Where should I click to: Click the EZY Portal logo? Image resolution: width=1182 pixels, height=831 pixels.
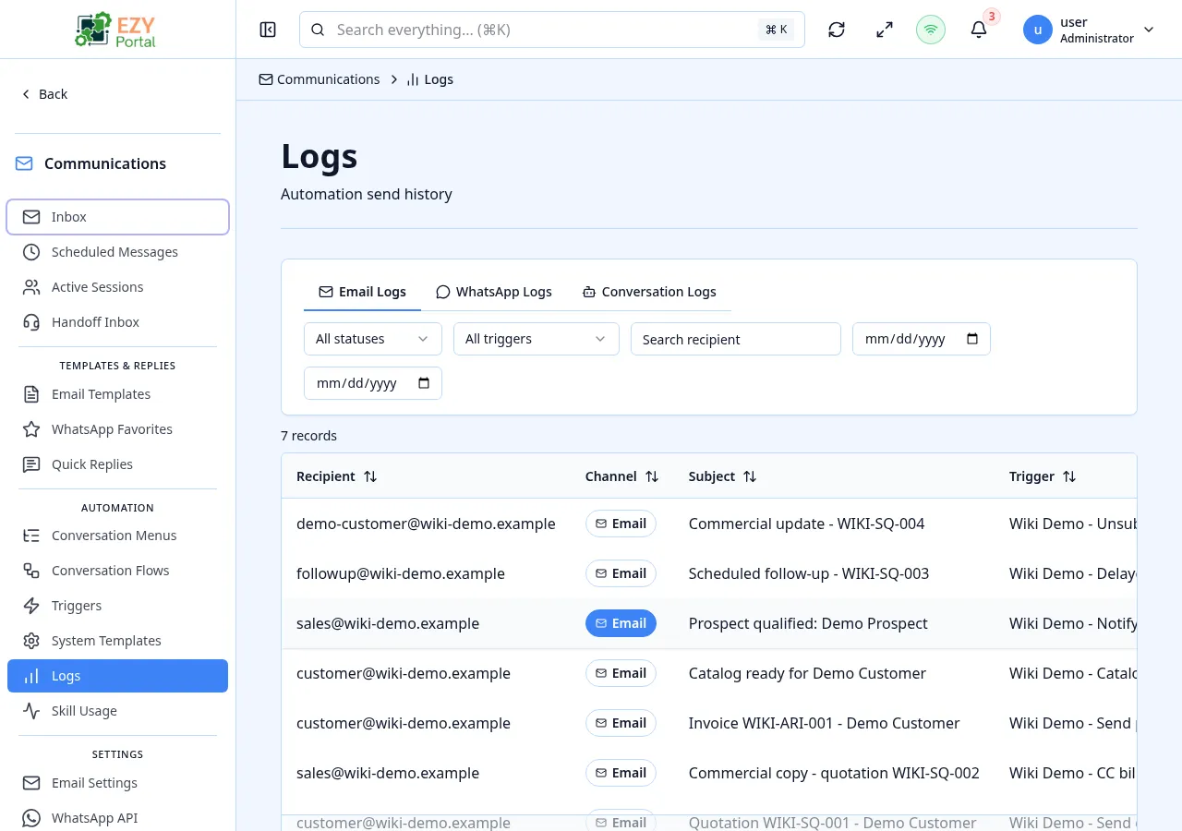click(117, 30)
